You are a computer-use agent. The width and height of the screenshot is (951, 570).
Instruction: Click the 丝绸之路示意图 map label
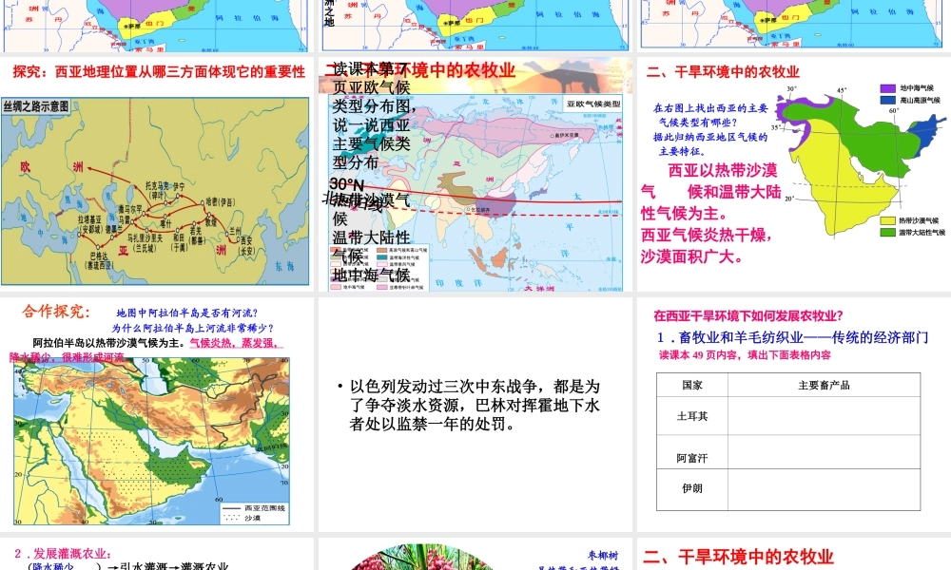pos(36,106)
